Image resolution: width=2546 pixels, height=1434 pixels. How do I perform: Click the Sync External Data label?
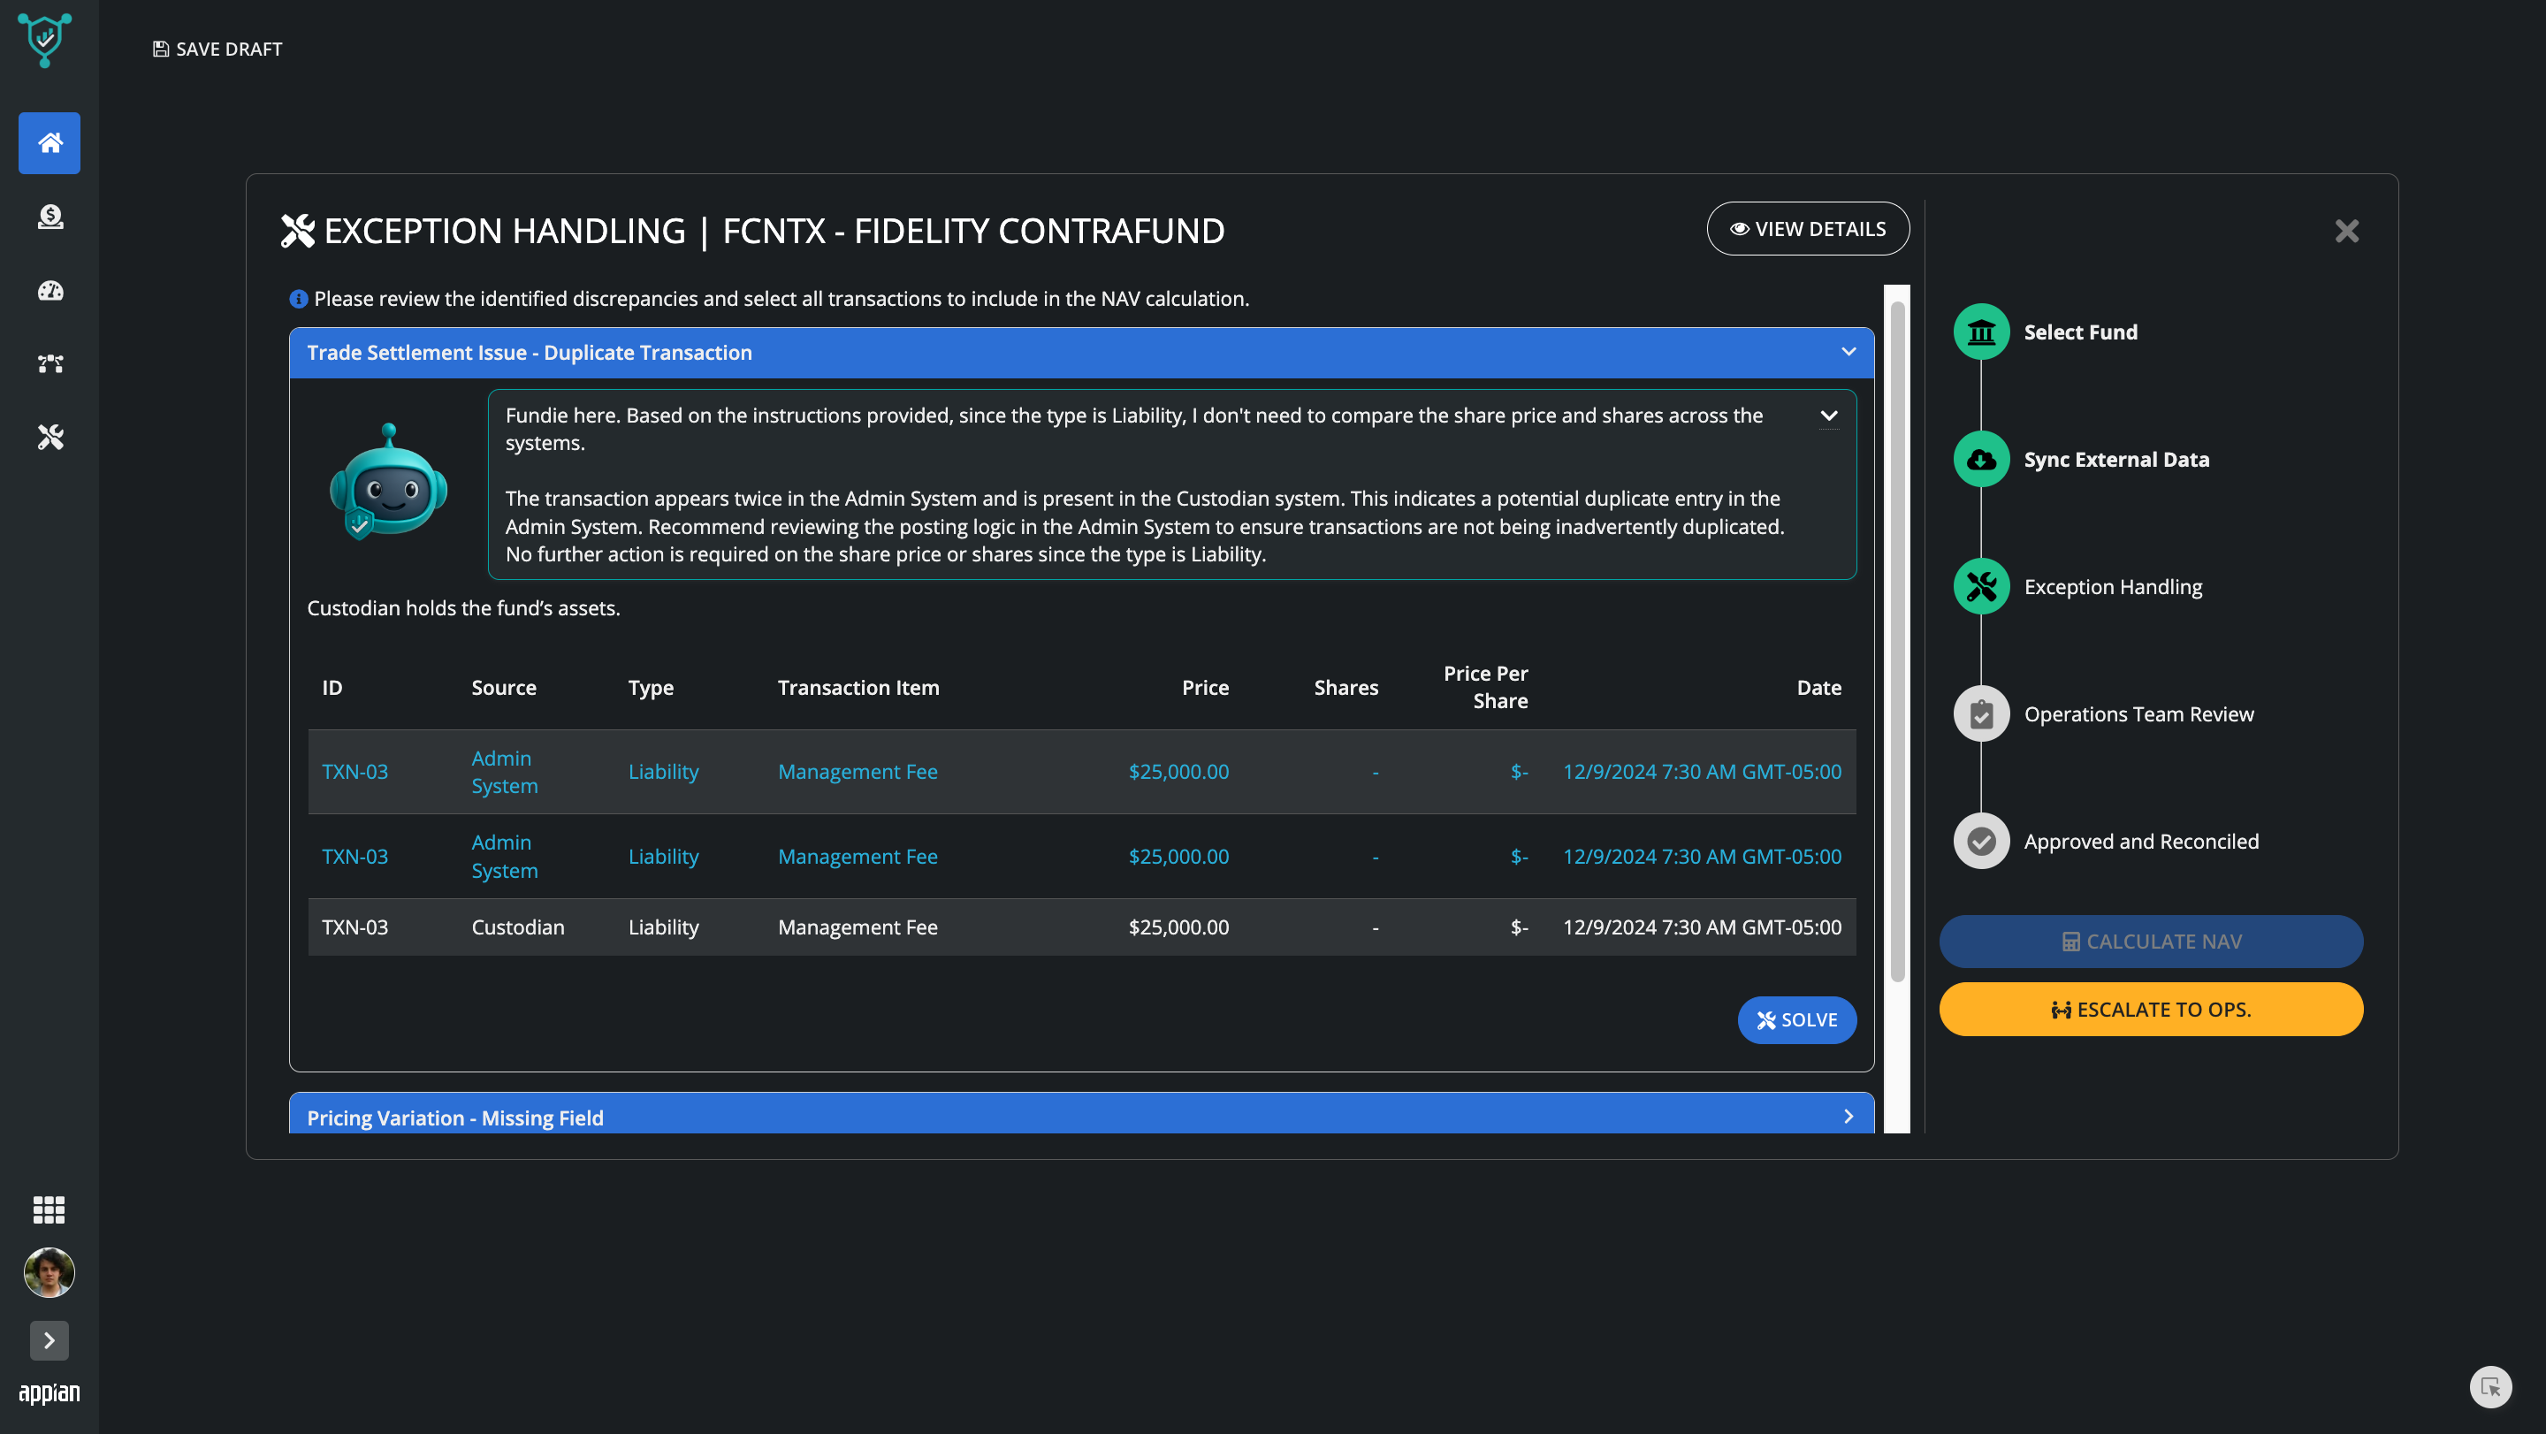point(2116,460)
